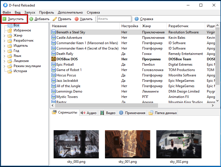Click Remedy Entertainment developer cell
The width and height of the screenshot is (221, 167).
point(186,54)
